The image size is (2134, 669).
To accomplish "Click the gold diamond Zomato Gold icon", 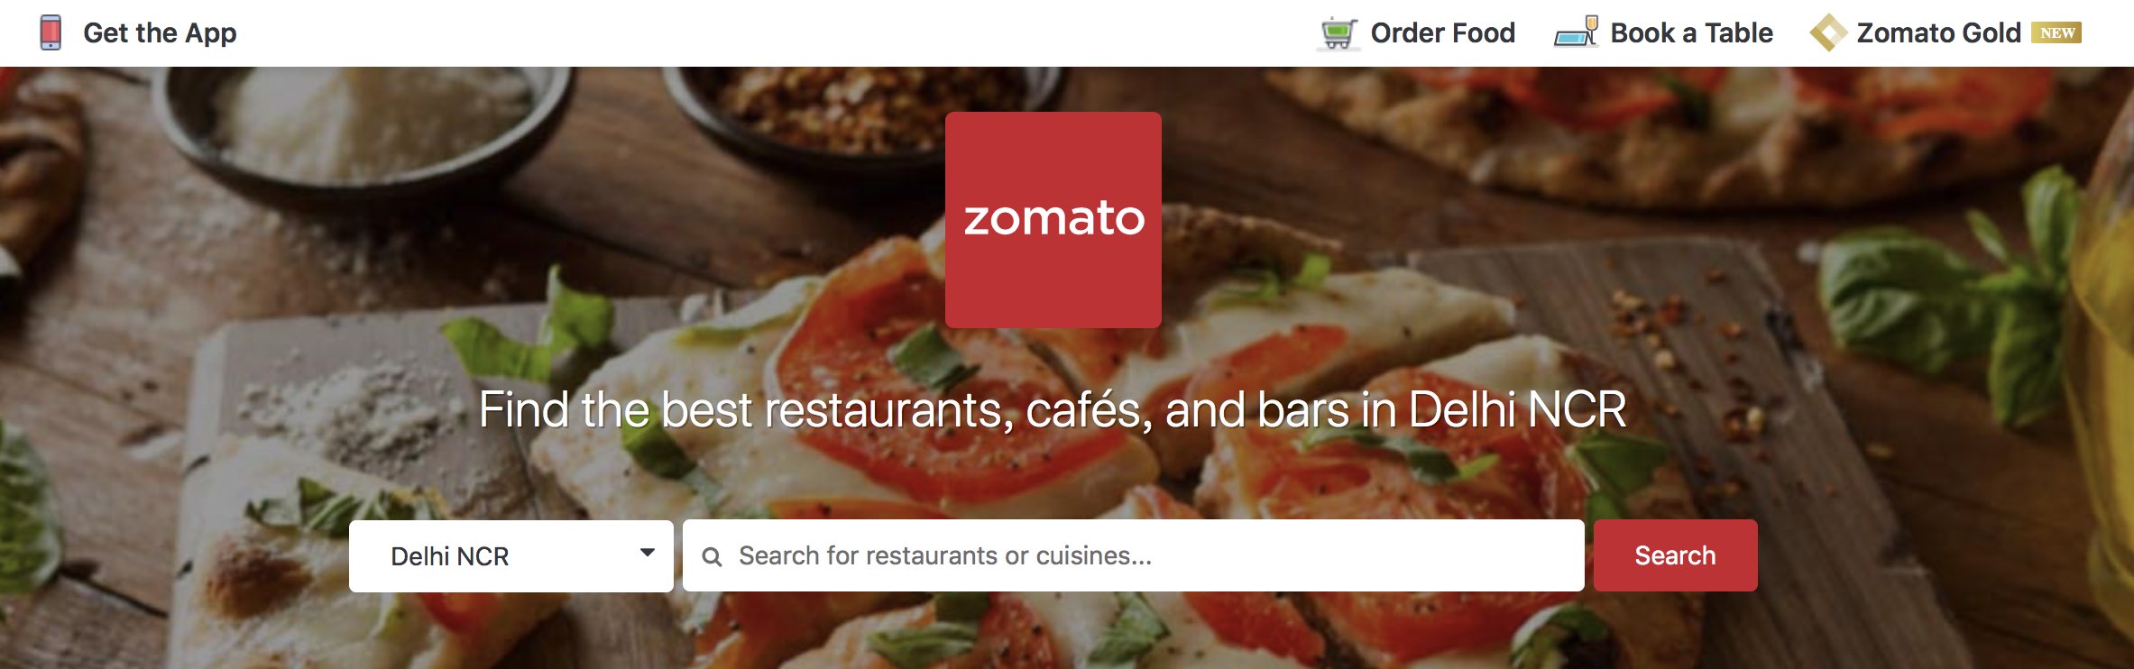I will tap(1828, 32).
